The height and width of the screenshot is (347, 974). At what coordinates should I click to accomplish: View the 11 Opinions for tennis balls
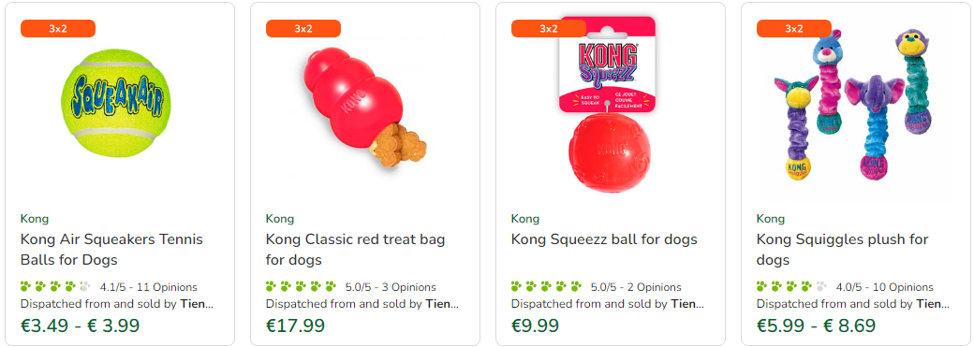[x=167, y=287]
